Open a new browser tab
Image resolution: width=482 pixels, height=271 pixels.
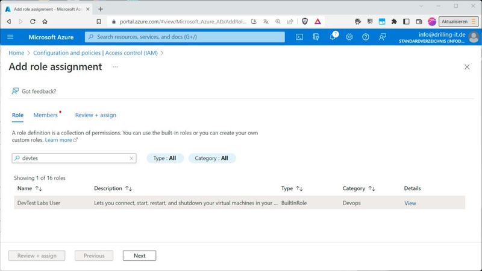(101, 9)
